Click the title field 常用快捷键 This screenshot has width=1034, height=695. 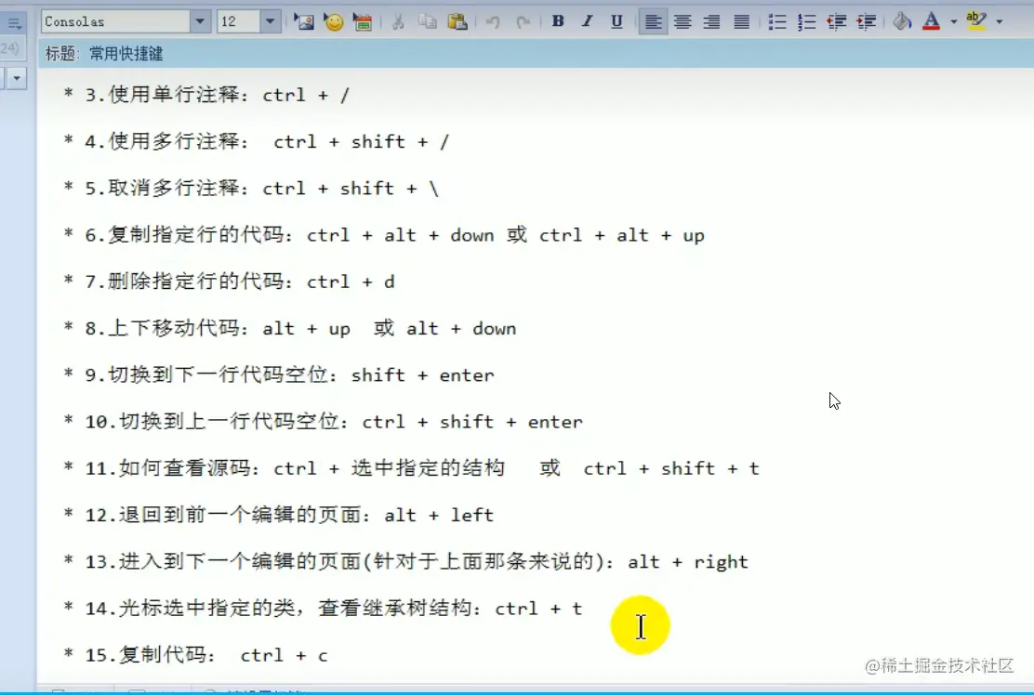(126, 53)
